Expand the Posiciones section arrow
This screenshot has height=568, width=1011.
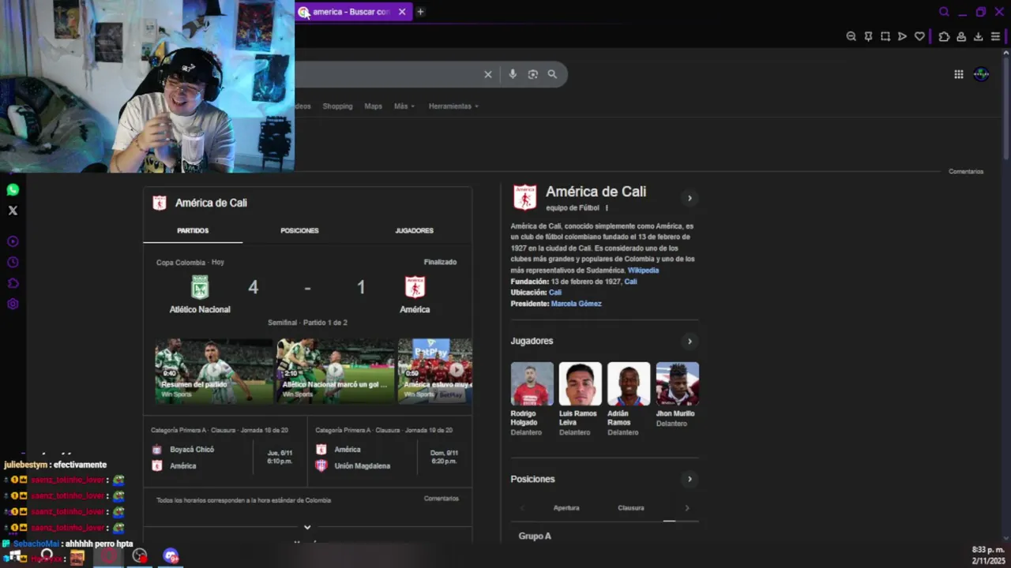(690, 479)
